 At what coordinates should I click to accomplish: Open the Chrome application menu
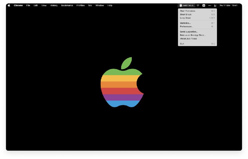pyautogui.click(x=18, y=6)
